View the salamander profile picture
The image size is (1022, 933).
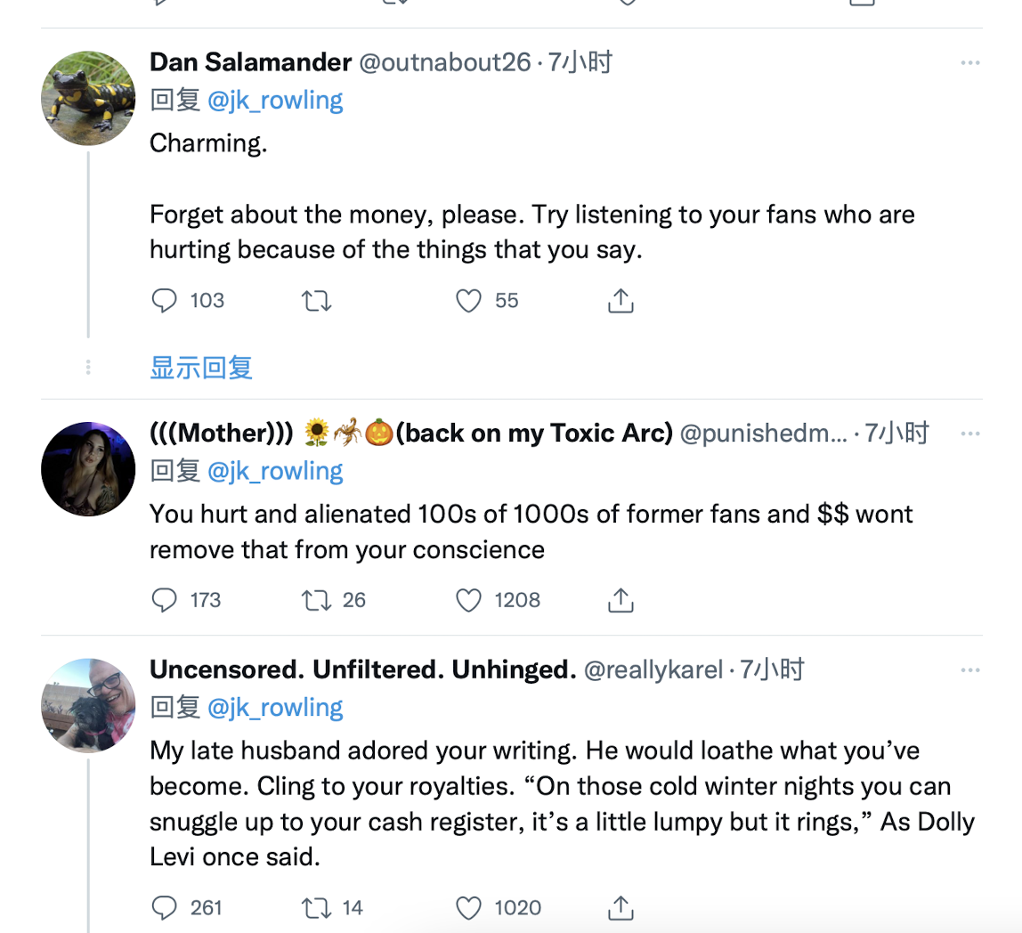click(88, 99)
